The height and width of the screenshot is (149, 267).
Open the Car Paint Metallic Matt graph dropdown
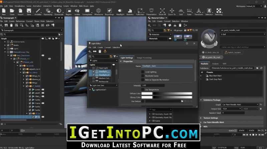click(240, 104)
